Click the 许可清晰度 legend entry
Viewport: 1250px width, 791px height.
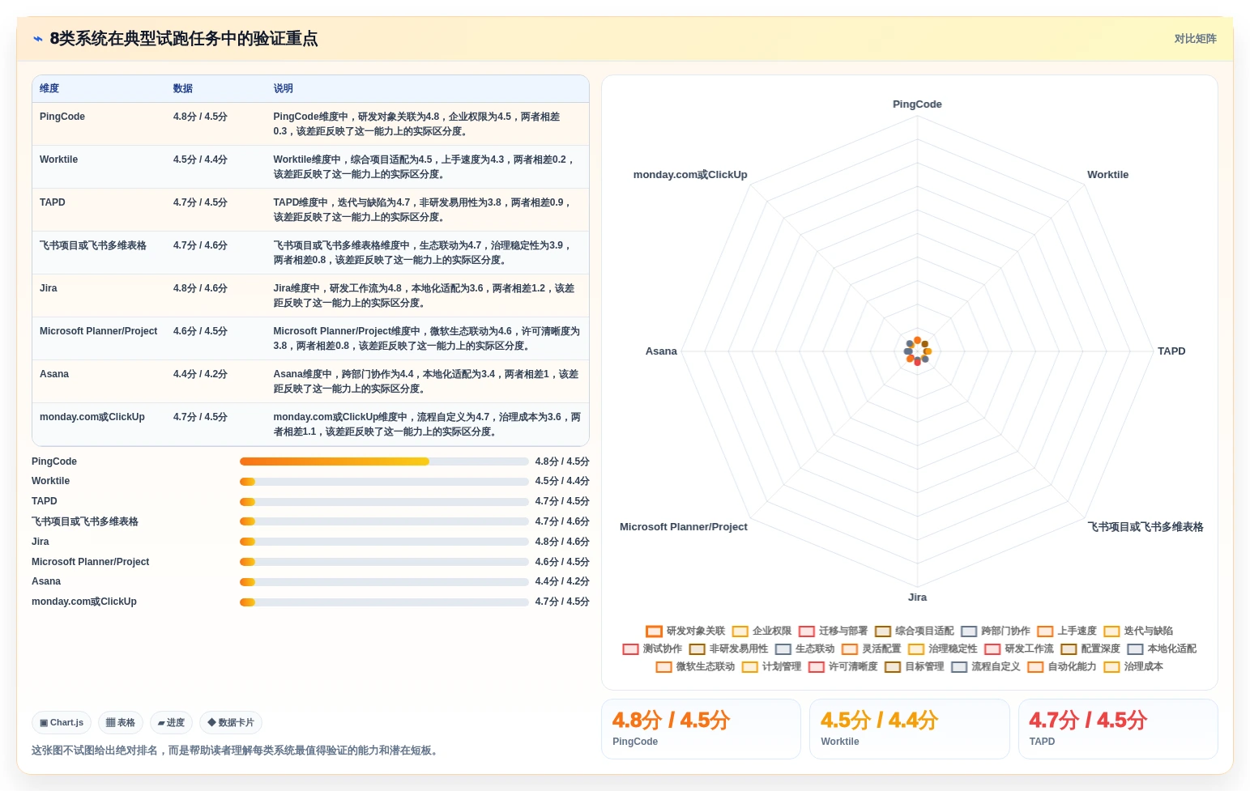click(x=843, y=666)
